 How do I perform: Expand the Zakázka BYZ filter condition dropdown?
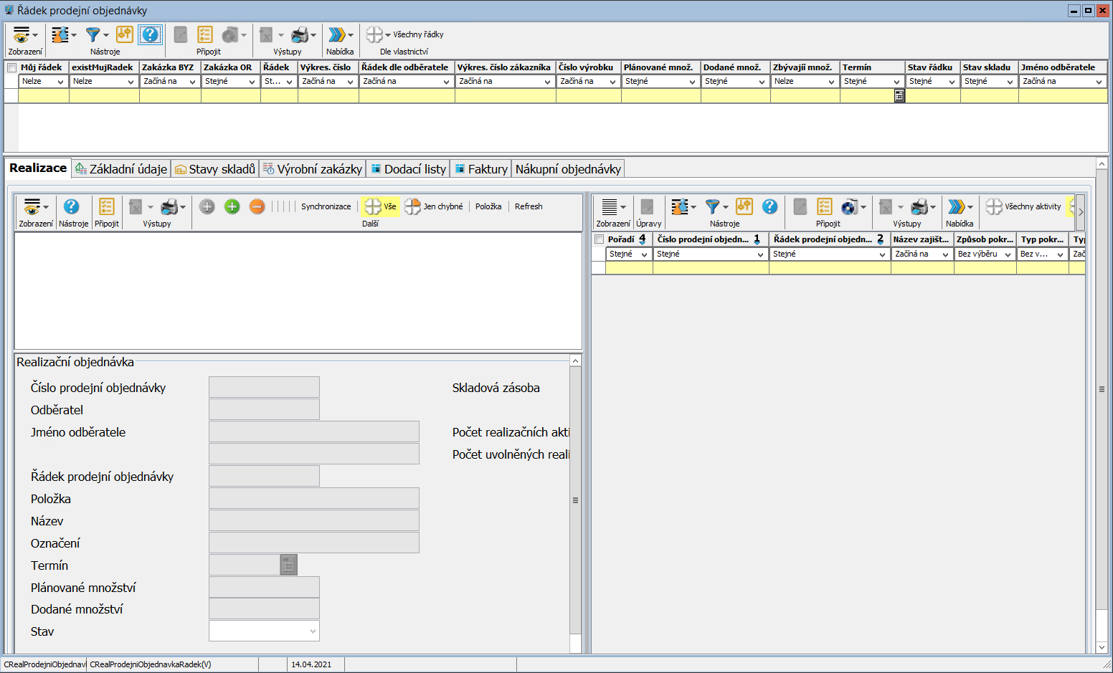[x=192, y=82]
